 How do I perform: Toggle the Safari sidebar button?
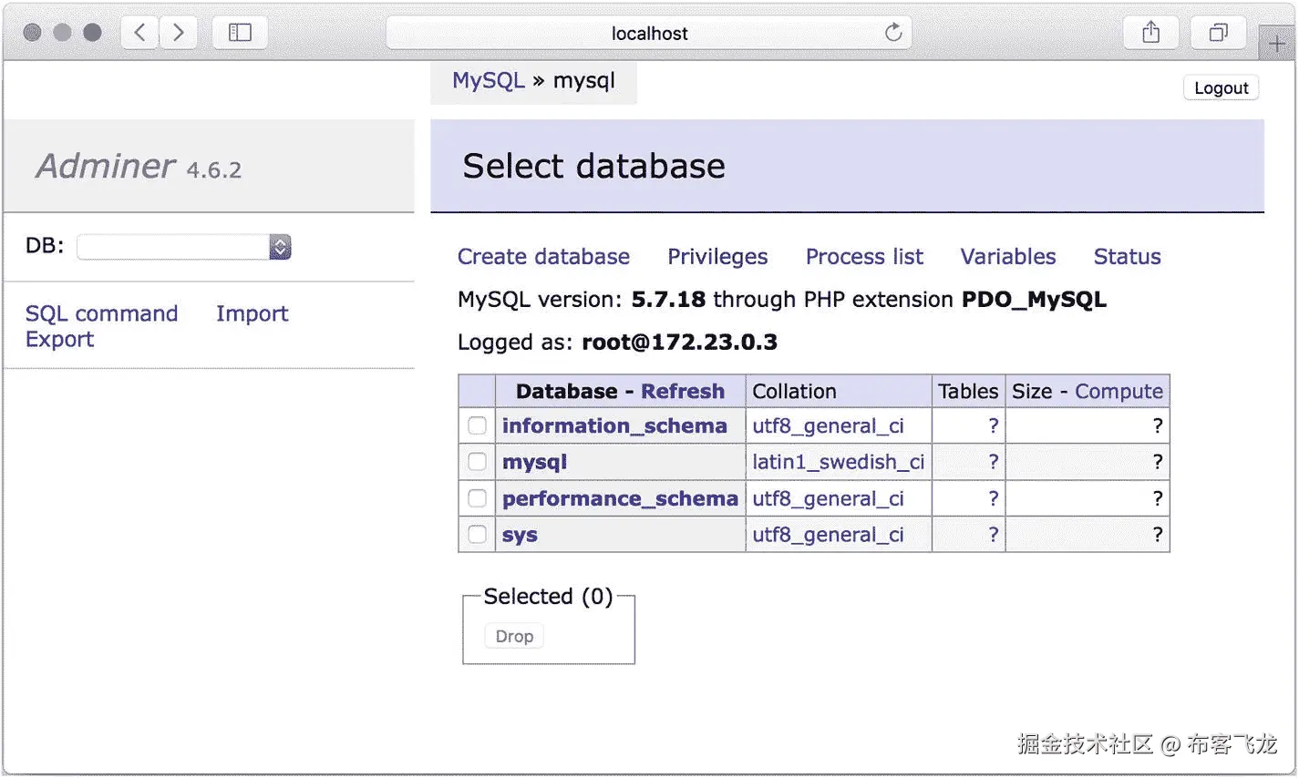tap(240, 33)
